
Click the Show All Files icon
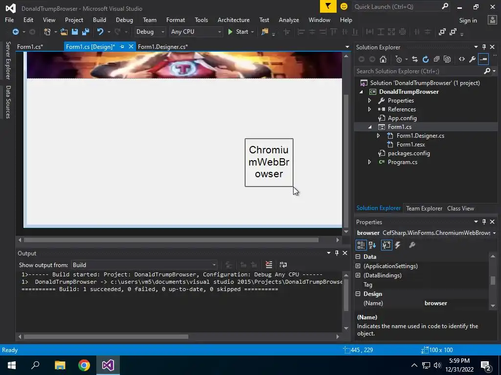[x=447, y=59]
